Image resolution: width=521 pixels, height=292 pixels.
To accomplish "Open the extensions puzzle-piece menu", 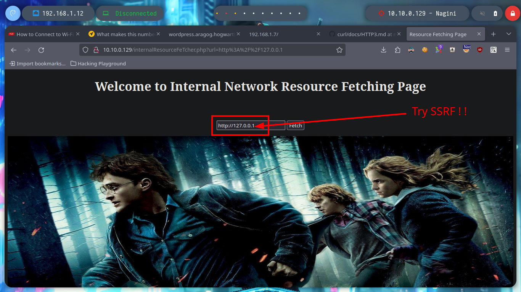I will (397, 50).
